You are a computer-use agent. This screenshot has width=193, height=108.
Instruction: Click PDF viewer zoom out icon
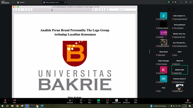coord(20,10)
